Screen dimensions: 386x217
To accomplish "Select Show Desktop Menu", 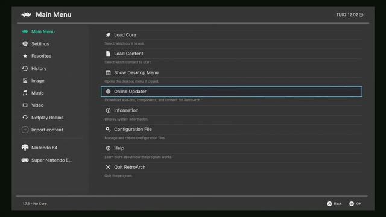I will (232, 72).
